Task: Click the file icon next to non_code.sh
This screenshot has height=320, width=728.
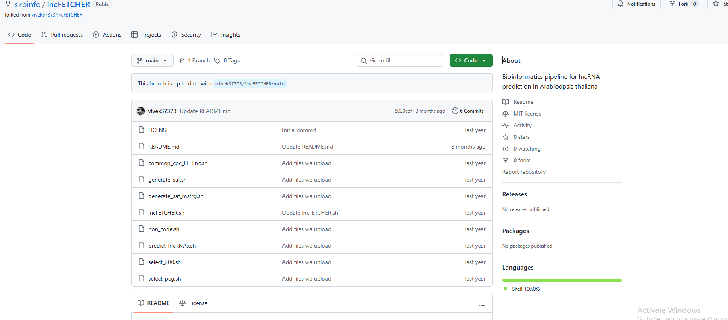Action: [x=141, y=229]
